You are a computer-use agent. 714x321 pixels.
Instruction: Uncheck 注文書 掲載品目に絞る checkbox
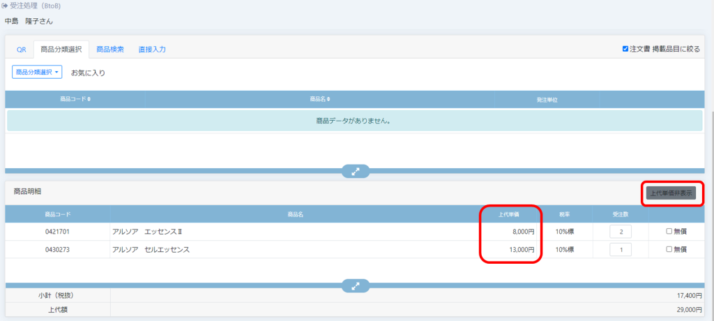point(625,49)
